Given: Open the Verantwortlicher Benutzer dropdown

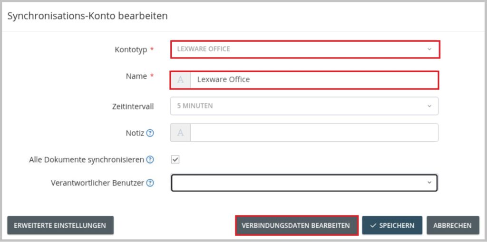Looking at the screenshot, I should [x=304, y=183].
